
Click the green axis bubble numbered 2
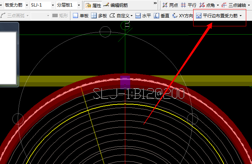tap(125, 25)
